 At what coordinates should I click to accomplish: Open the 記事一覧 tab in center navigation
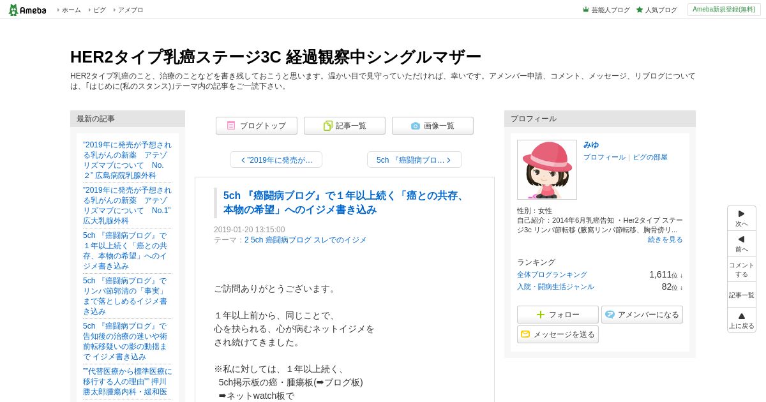coord(345,126)
